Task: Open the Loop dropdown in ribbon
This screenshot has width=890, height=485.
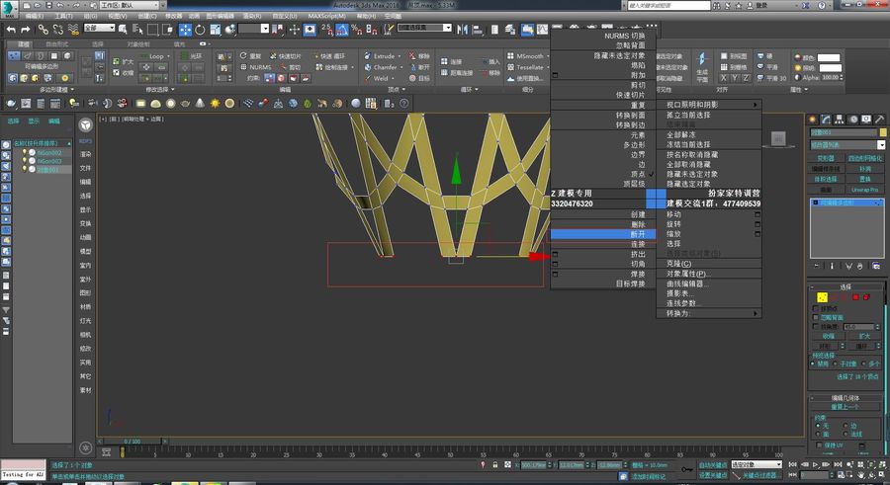Action: tap(168, 56)
